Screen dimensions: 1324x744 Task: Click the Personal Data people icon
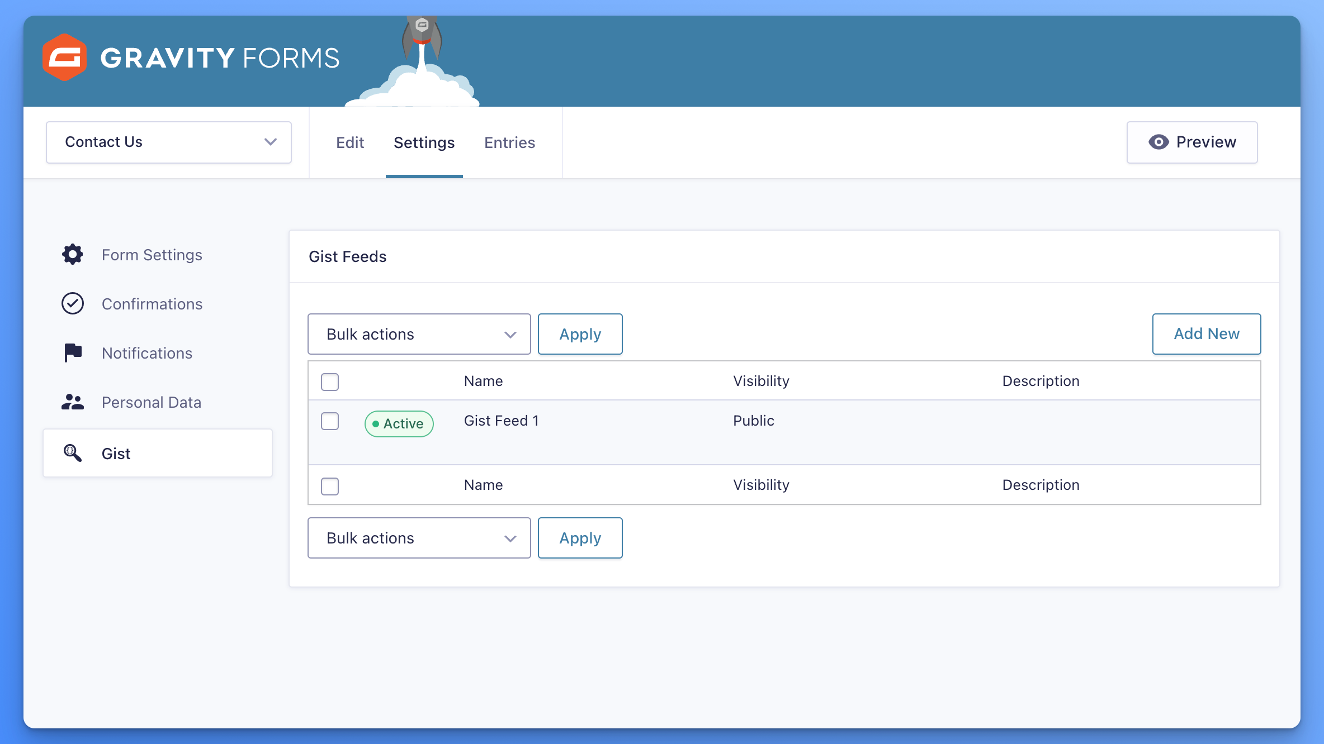(x=73, y=402)
